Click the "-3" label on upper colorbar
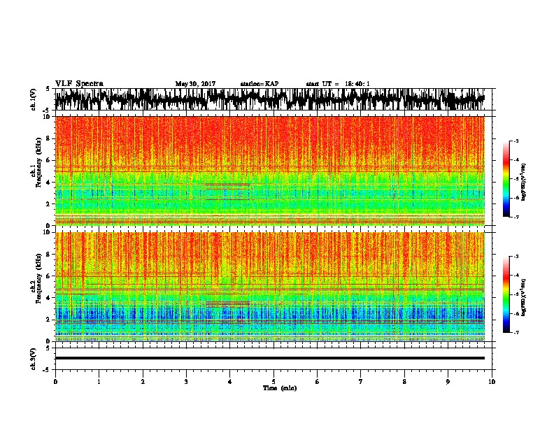The height and width of the screenshot is (428, 554). pos(516,141)
